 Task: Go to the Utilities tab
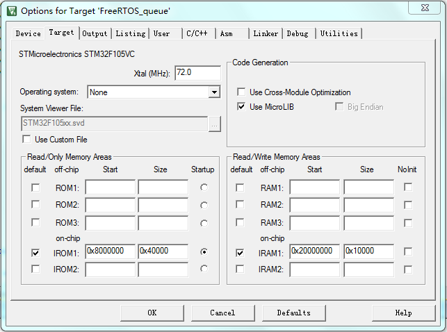pyautogui.click(x=339, y=33)
